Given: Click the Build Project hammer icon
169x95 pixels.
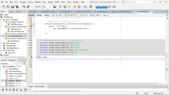Looking at the screenshot, I should 60,7.
